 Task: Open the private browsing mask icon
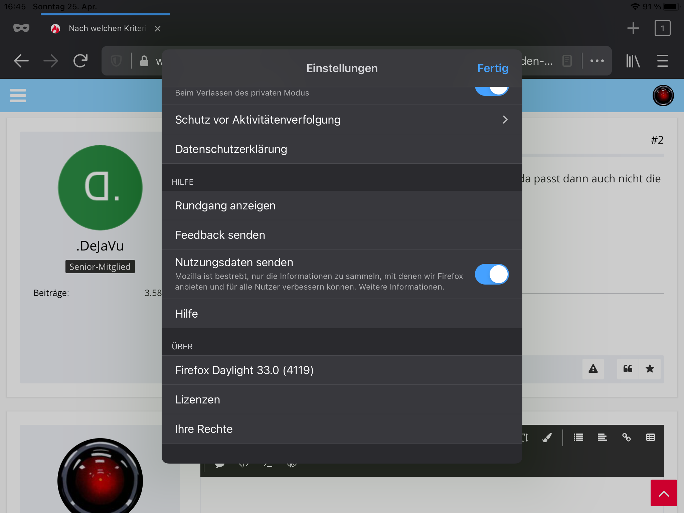[x=21, y=28]
